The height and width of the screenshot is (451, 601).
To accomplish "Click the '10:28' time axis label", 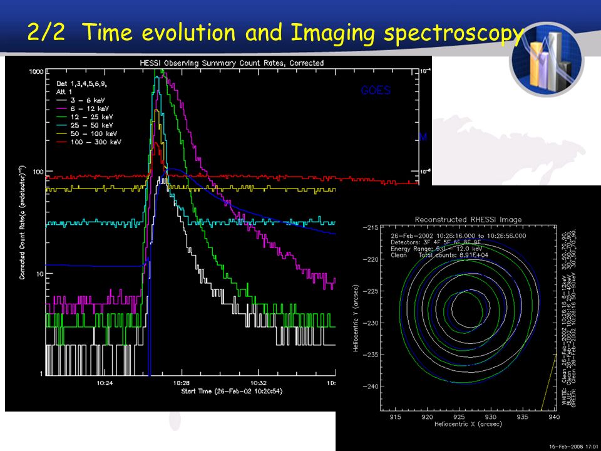I will 182,383.
